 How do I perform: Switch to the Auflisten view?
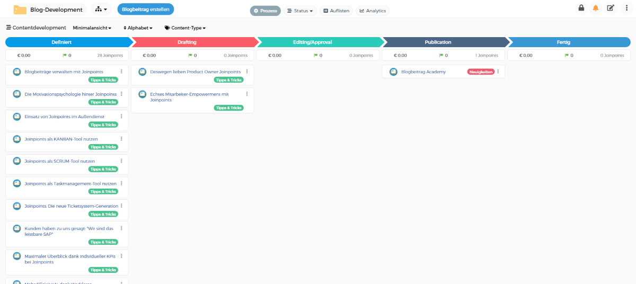tap(336, 11)
